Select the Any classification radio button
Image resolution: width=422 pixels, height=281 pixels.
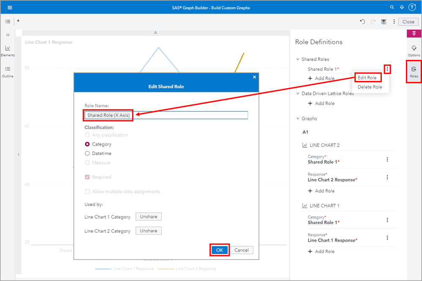coord(87,135)
